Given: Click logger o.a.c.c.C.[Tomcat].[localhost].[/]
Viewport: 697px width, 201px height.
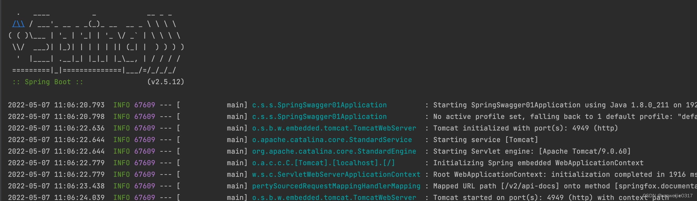Looking at the screenshot, I should [323, 163].
